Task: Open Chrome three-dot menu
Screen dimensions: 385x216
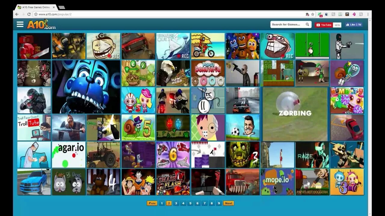Action: click(x=368, y=14)
